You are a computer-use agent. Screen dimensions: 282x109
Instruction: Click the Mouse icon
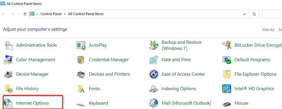(x=227, y=104)
